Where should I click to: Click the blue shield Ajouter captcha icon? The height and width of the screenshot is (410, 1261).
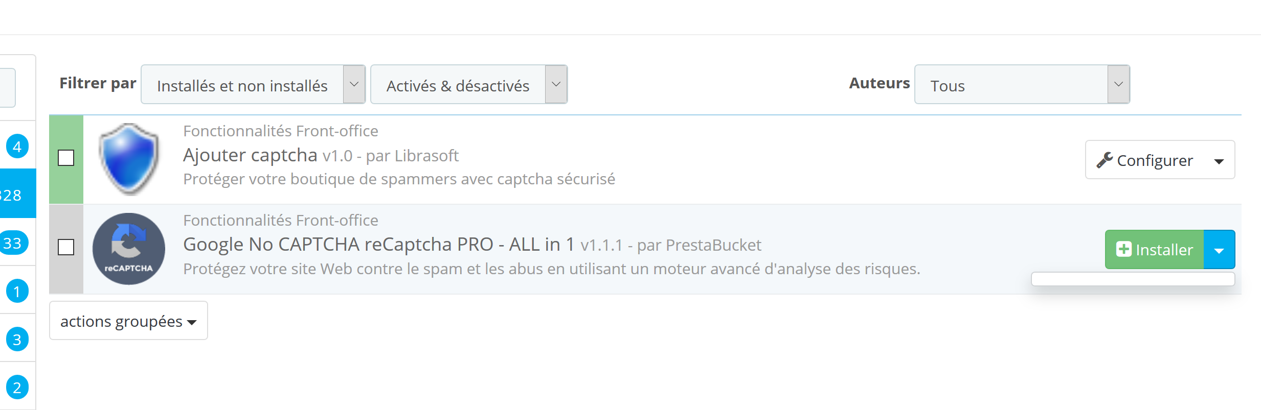coord(129,159)
